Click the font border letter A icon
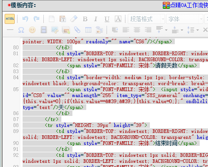Image resolution: width=208 pixels, height=167 pixels. click(x=118, y=19)
